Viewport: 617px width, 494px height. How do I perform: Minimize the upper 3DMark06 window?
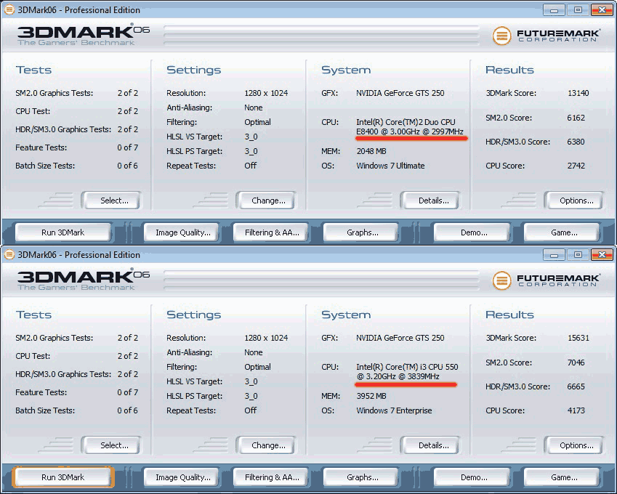pyautogui.click(x=553, y=9)
